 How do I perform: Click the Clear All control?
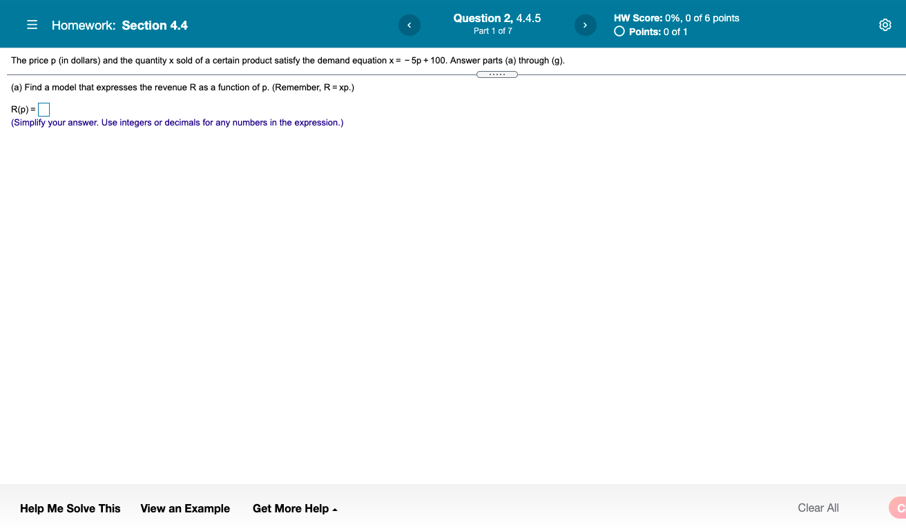coord(818,508)
